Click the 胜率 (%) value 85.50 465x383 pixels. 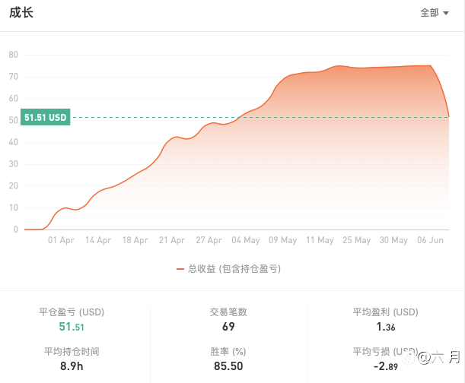coord(228,366)
